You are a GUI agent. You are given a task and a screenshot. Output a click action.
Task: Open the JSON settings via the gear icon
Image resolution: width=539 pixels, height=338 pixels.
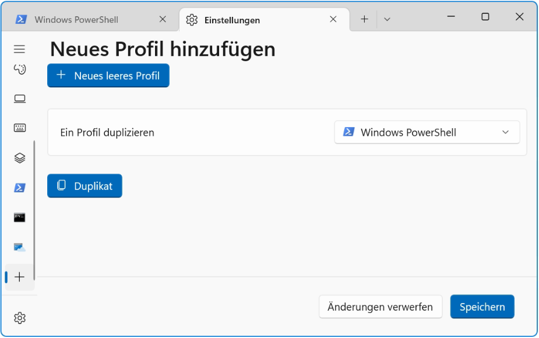20,318
